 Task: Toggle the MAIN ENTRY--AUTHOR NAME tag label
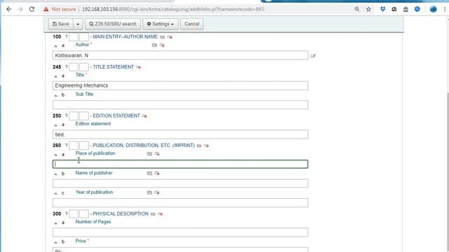click(125, 36)
